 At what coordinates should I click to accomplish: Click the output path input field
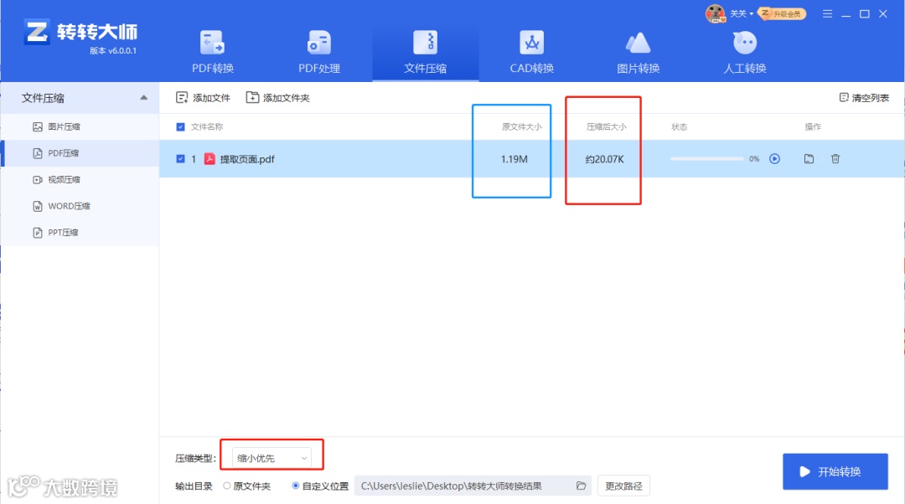(x=473, y=486)
